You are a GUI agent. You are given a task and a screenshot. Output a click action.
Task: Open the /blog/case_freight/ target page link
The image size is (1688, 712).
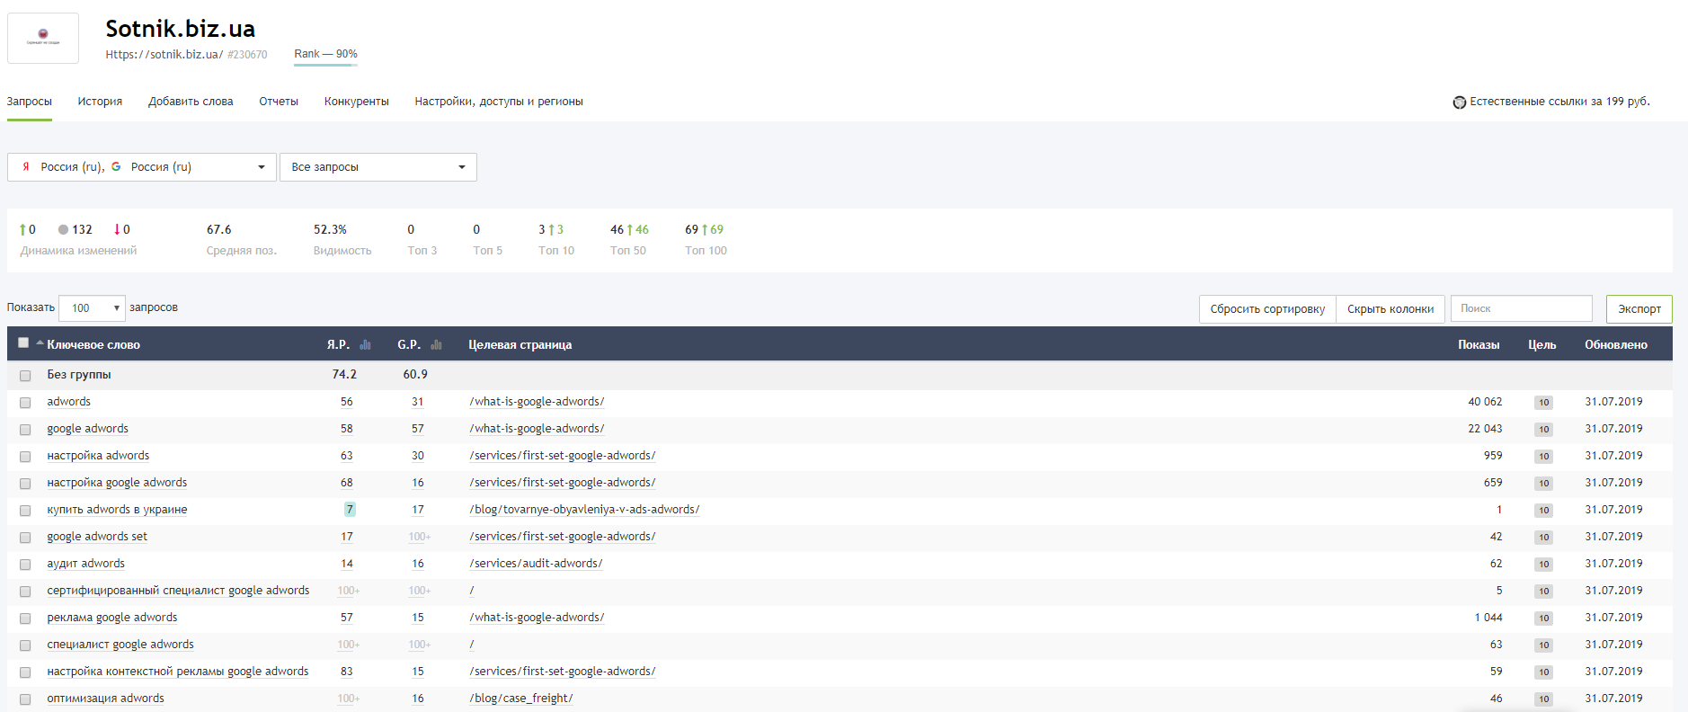[x=521, y=699]
